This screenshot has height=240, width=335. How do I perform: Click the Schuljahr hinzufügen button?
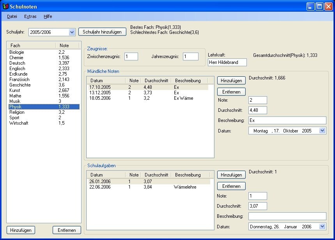(102, 32)
